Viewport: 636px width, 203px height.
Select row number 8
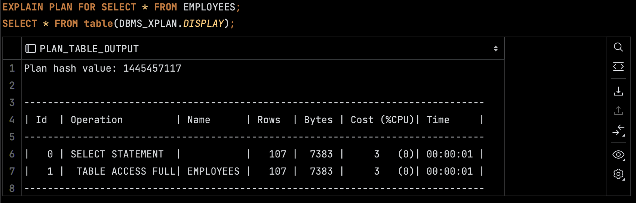pyautogui.click(x=12, y=188)
